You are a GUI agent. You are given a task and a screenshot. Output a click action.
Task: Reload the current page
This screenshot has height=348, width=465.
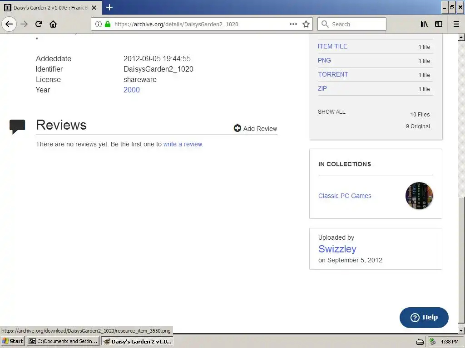pyautogui.click(x=39, y=24)
